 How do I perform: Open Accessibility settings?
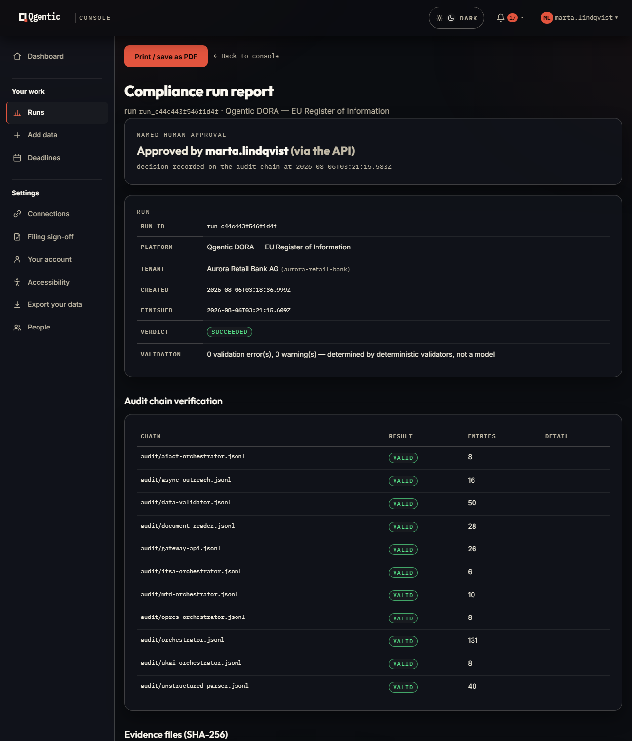pos(57,282)
